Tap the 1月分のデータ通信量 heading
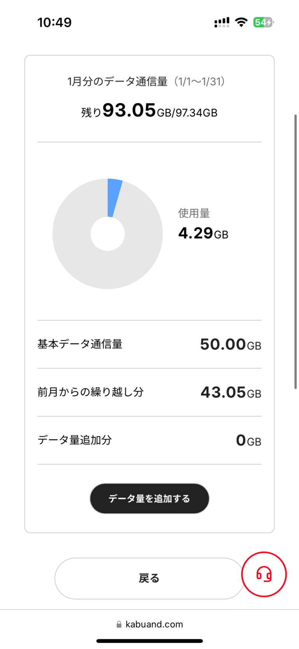 (x=117, y=81)
